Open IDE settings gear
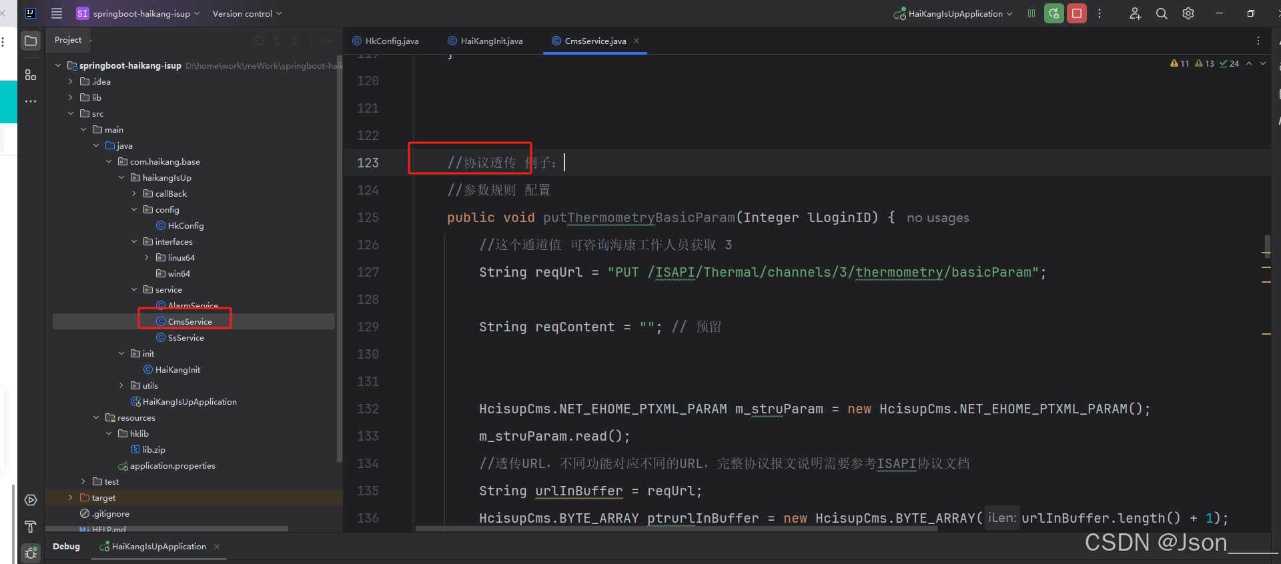 (1188, 13)
